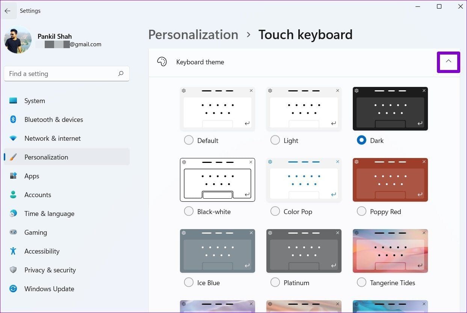Choose the Light keyboard theme
This screenshot has height=313, width=467.
275,140
